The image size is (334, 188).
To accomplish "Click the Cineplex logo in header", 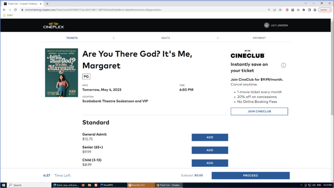I will pyautogui.click(x=53, y=25).
